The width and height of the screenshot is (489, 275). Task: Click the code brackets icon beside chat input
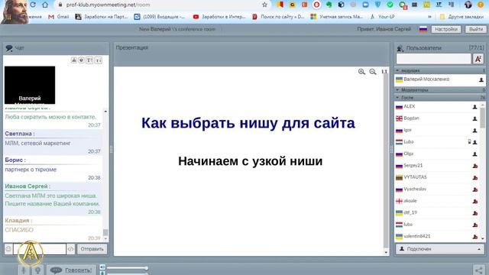(x=71, y=249)
